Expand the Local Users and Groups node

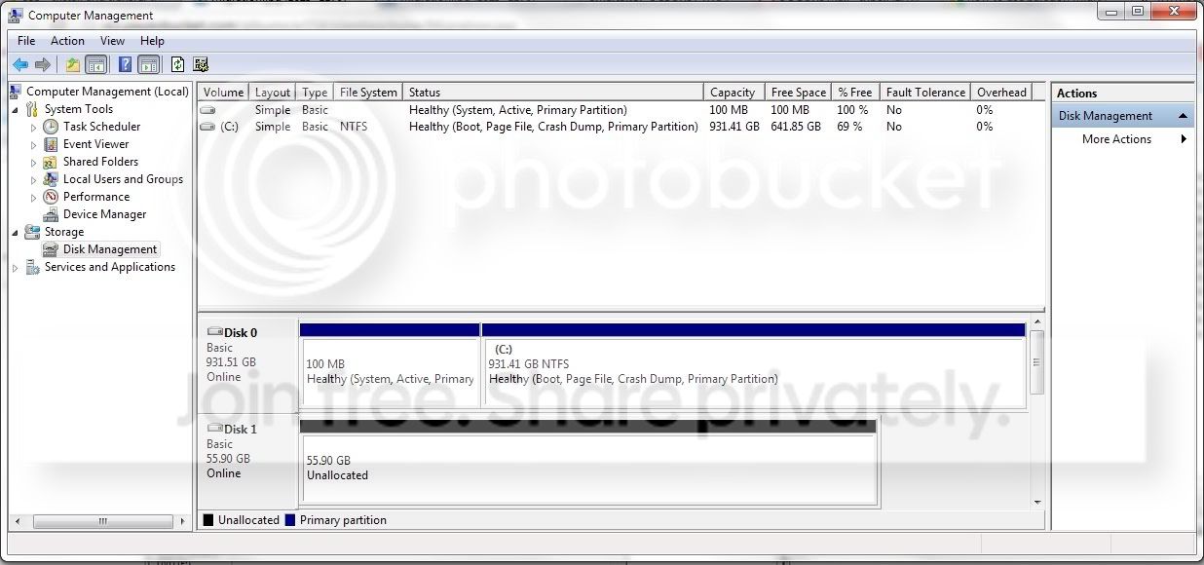(x=34, y=179)
